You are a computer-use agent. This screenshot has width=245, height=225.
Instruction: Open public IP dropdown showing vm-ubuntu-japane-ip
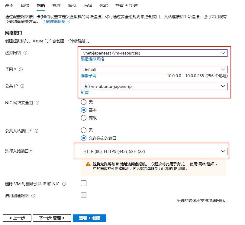154,86
